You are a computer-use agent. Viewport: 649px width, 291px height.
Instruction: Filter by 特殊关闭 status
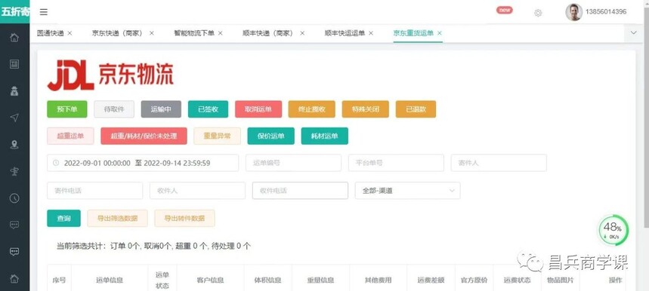pos(366,109)
